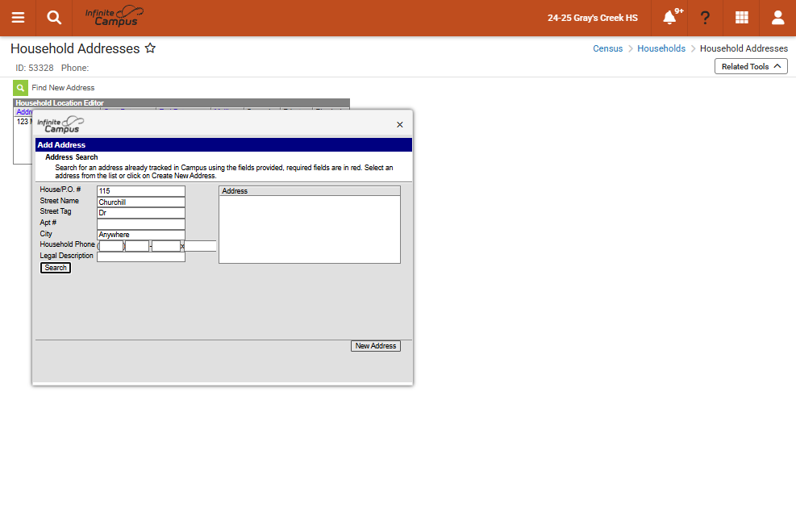Favorite Household Addresses with star

point(150,48)
